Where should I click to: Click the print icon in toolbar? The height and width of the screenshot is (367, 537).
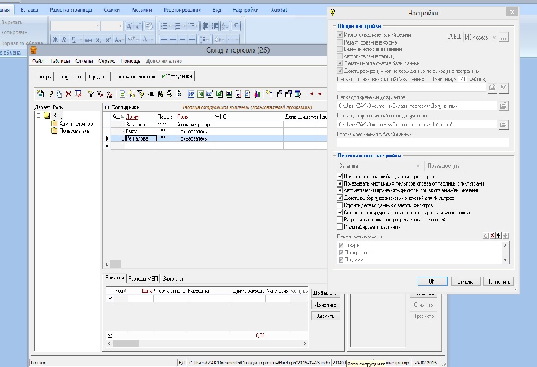click(x=170, y=94)
